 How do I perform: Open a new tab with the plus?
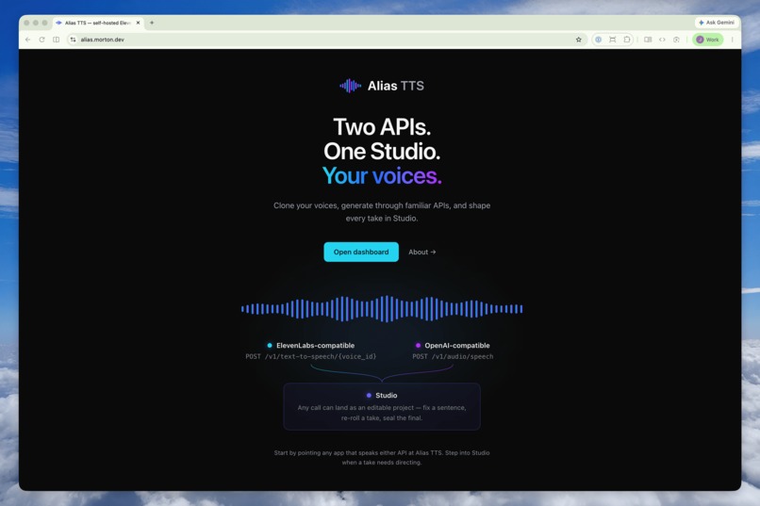[x=152, y=23]
